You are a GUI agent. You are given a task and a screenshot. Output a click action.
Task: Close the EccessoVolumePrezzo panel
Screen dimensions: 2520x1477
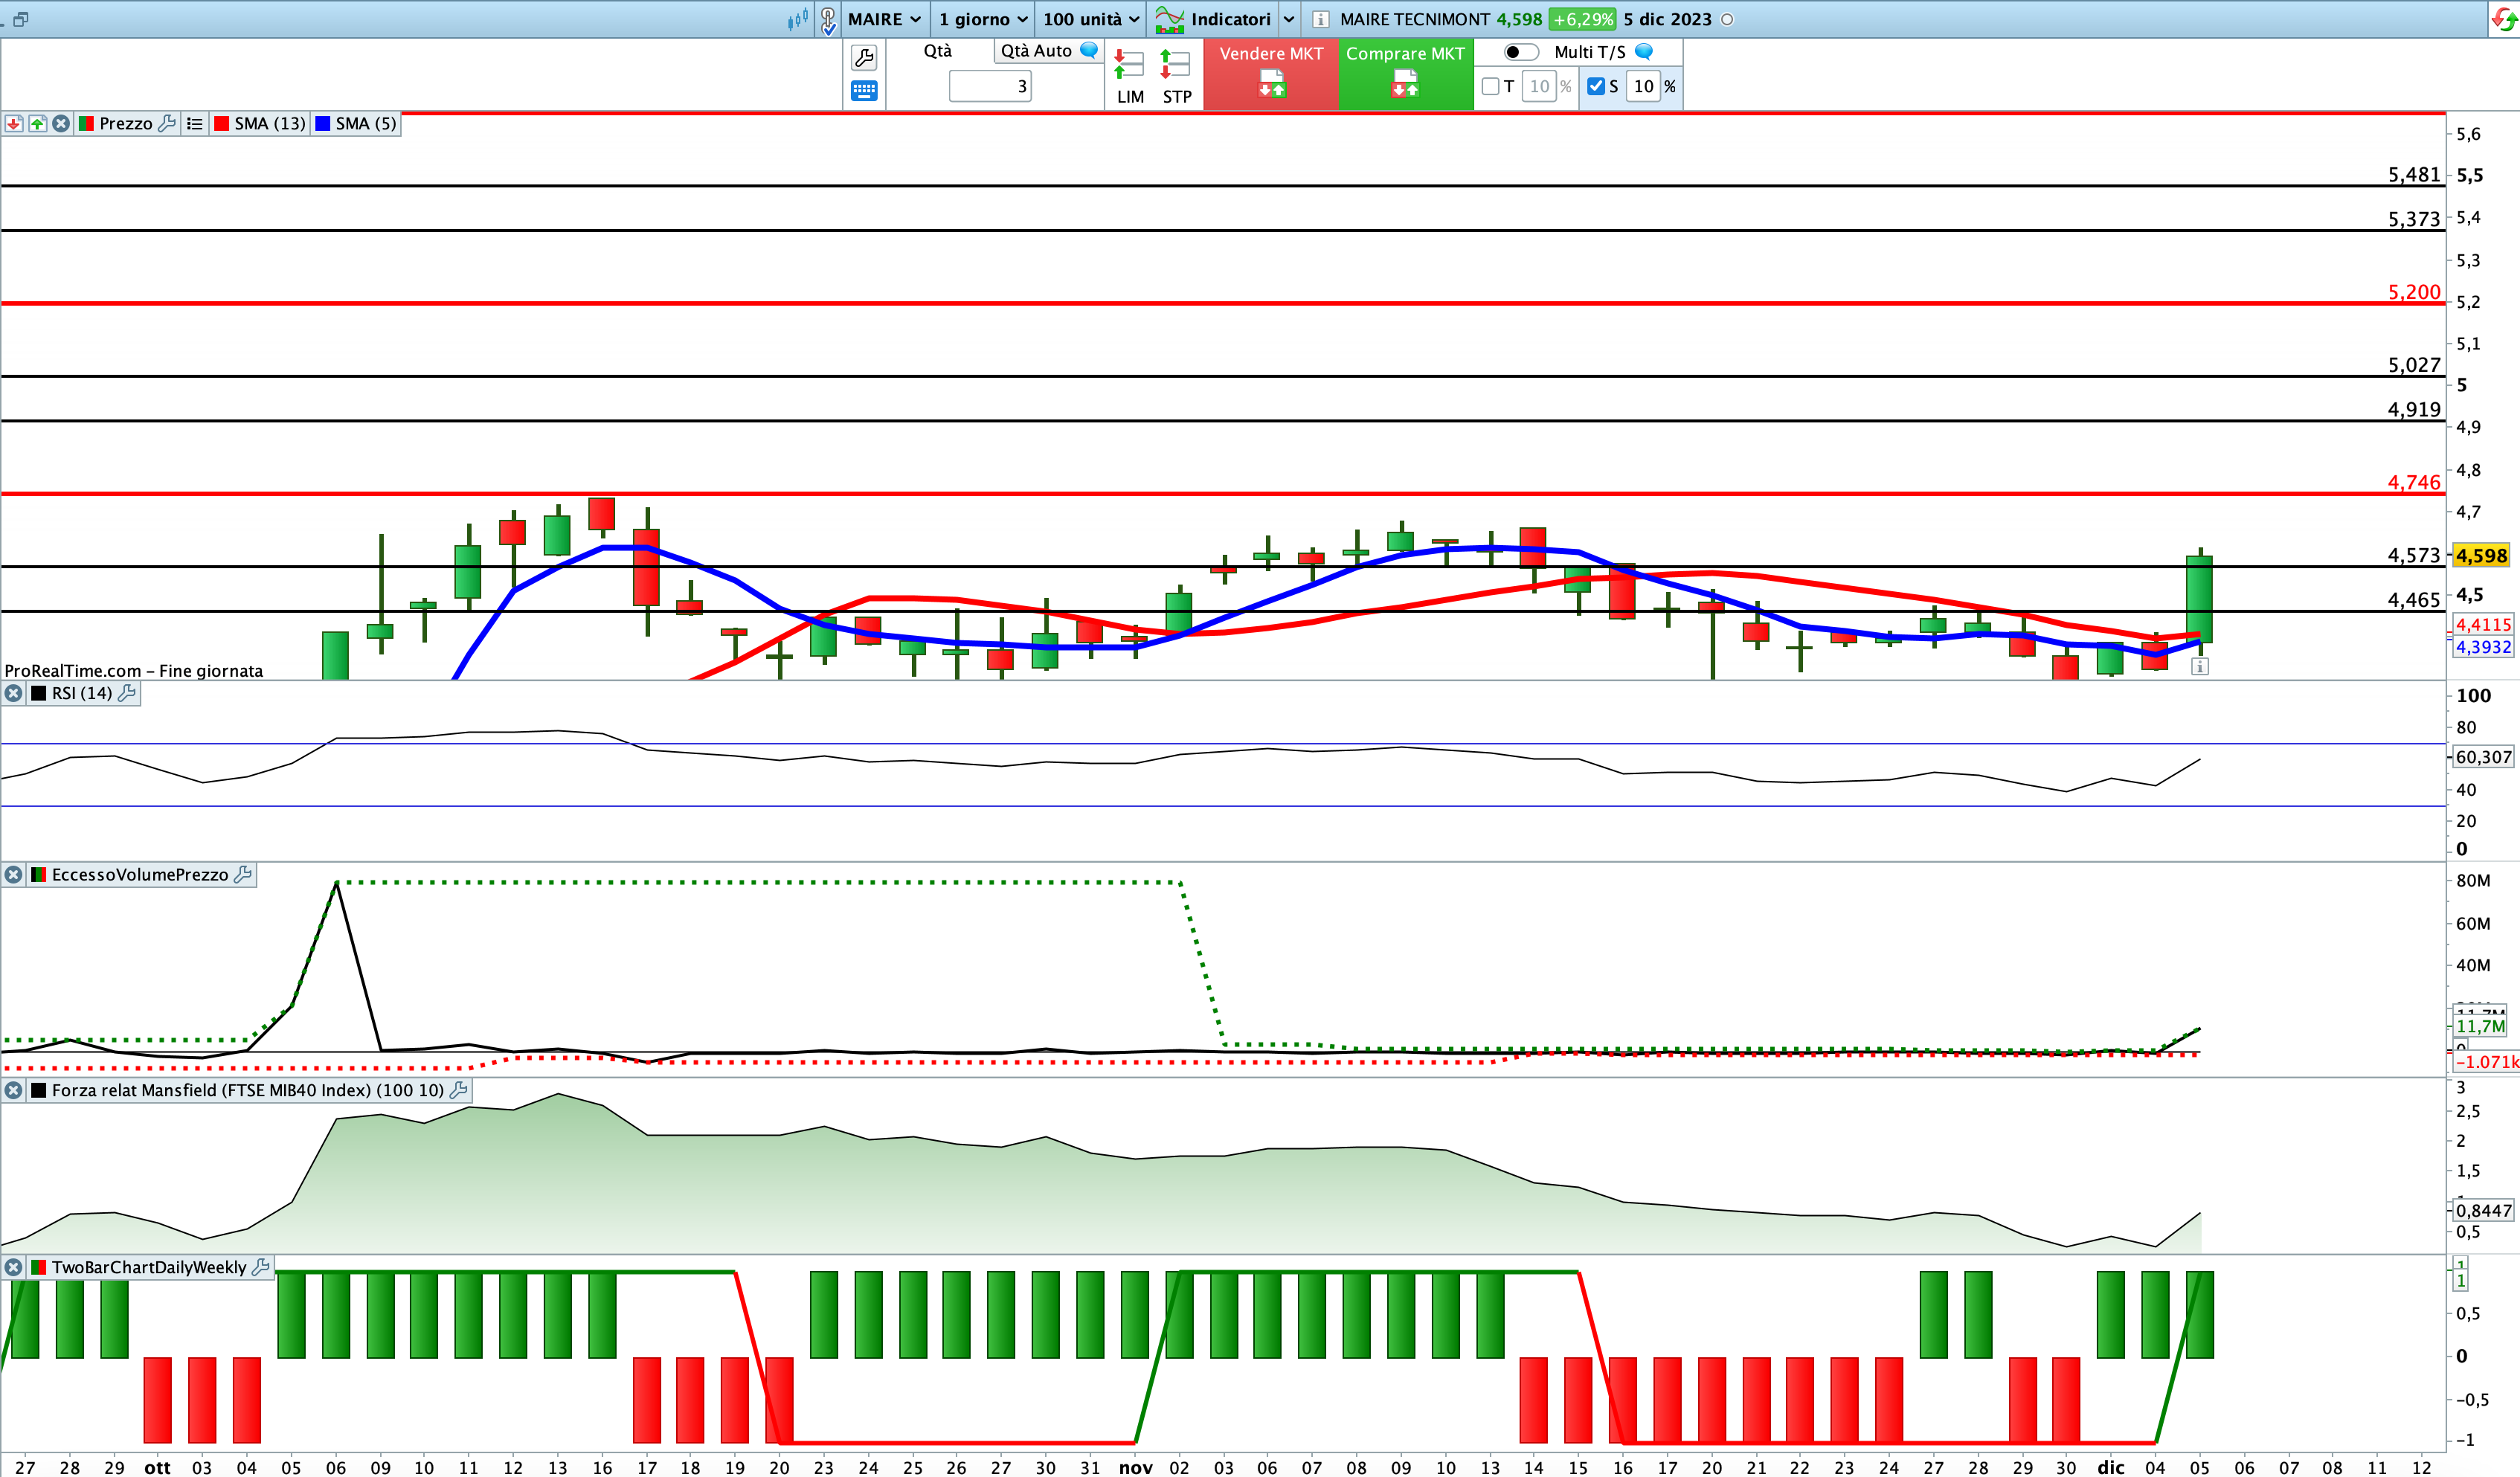point(13,874)
